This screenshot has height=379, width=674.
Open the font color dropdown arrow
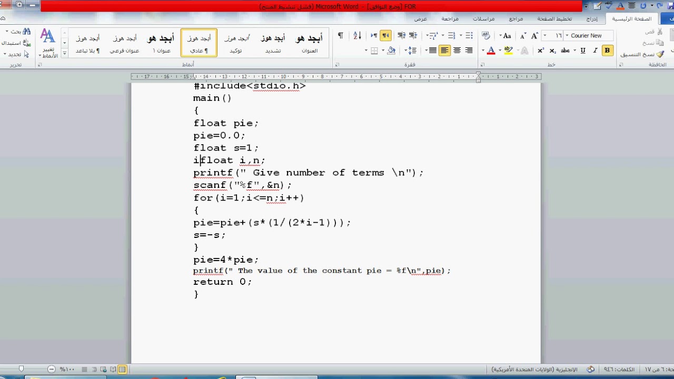[x=483, y=51]
